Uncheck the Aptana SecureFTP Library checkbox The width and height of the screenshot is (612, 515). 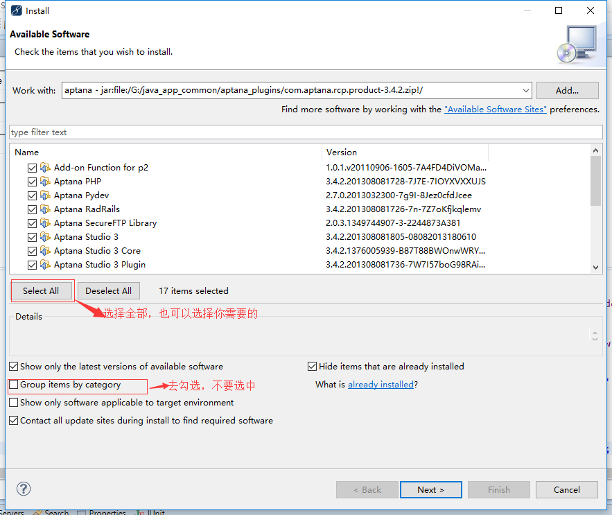point(32,223)
